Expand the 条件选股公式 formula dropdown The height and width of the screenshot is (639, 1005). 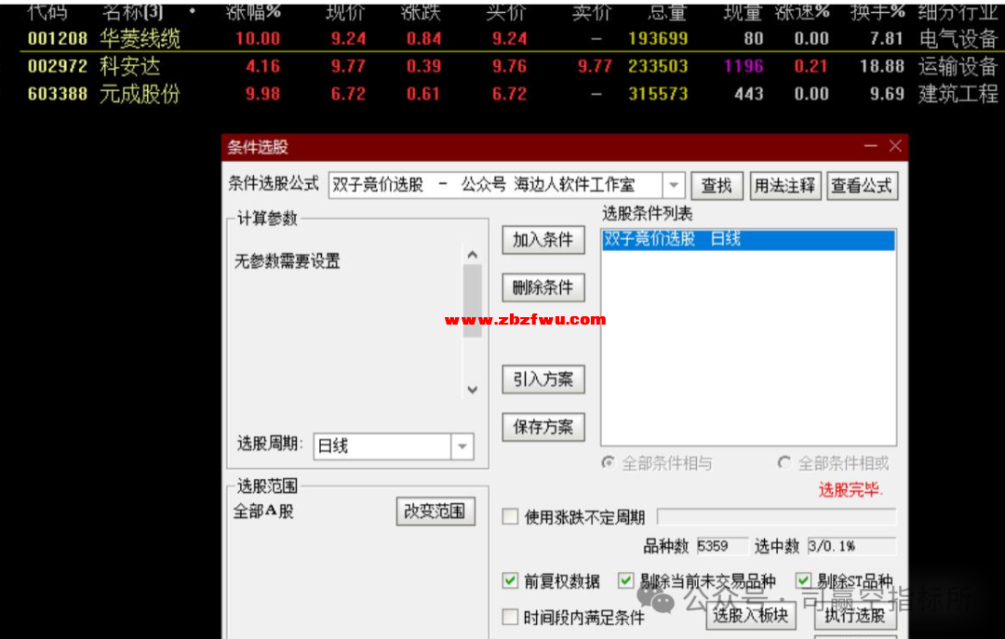[673, 186]
